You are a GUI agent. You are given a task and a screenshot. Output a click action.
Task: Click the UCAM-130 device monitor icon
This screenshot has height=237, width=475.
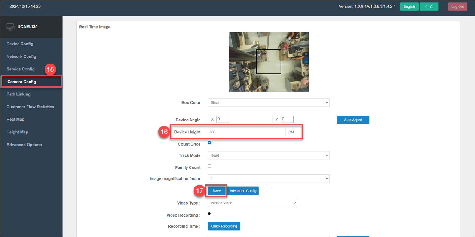point(10,27)
